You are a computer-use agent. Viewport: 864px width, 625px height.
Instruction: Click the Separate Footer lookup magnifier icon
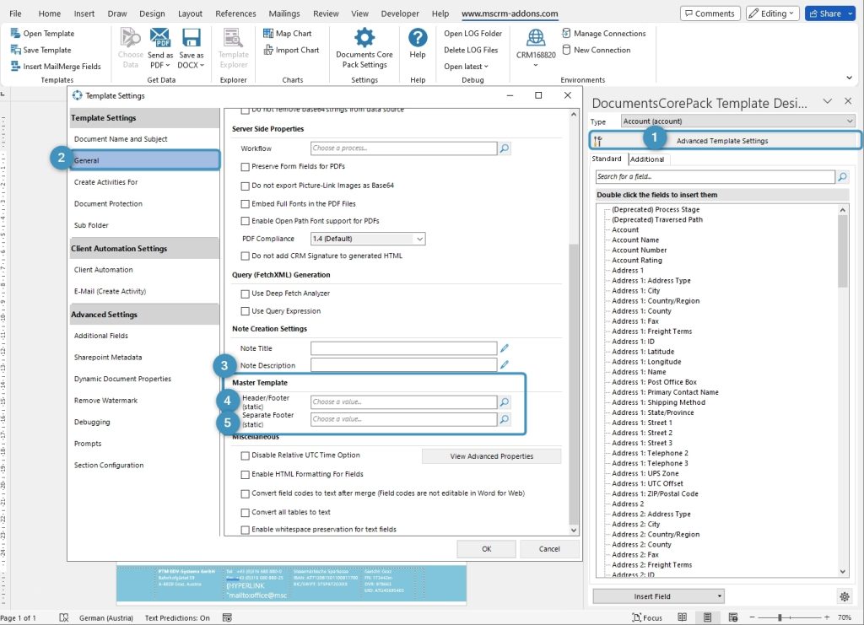pyautogui.click(x=505, y=419)
